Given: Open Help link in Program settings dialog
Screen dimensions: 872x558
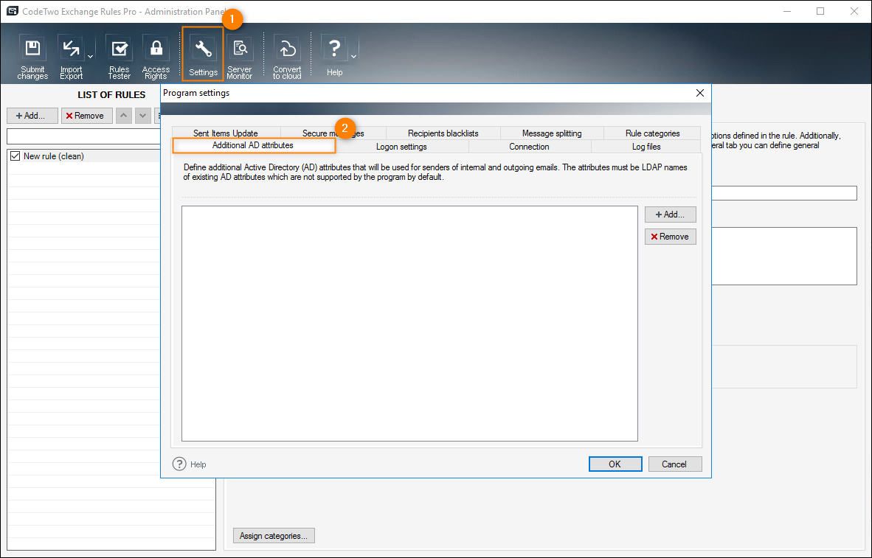Looking at the screenshot, I should point(190,464).
